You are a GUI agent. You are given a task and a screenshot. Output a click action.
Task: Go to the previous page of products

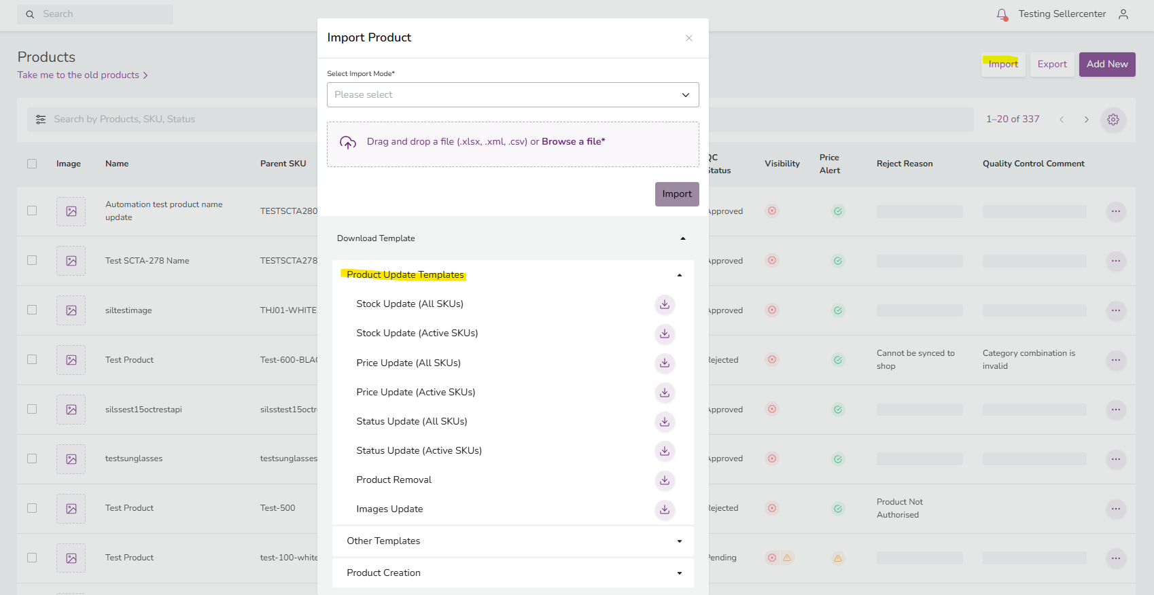coord(1062,120)
